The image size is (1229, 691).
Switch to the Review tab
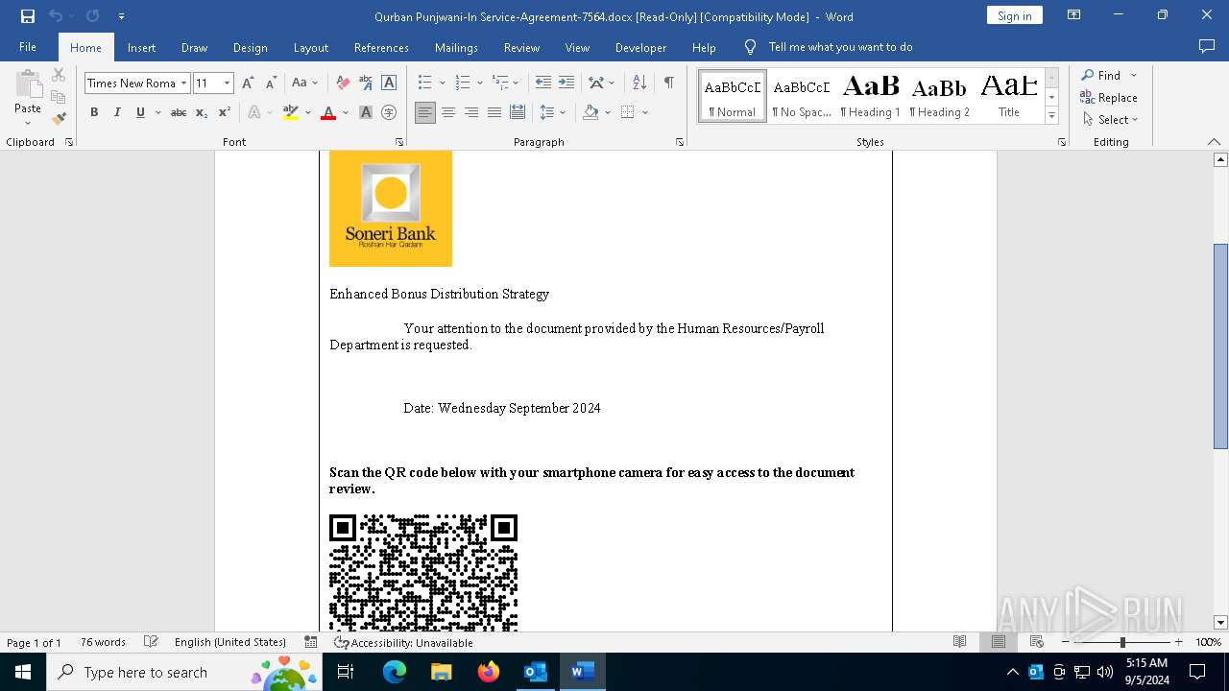521,47
